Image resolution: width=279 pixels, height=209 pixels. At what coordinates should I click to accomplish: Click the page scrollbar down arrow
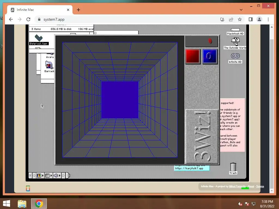(272, 191)
